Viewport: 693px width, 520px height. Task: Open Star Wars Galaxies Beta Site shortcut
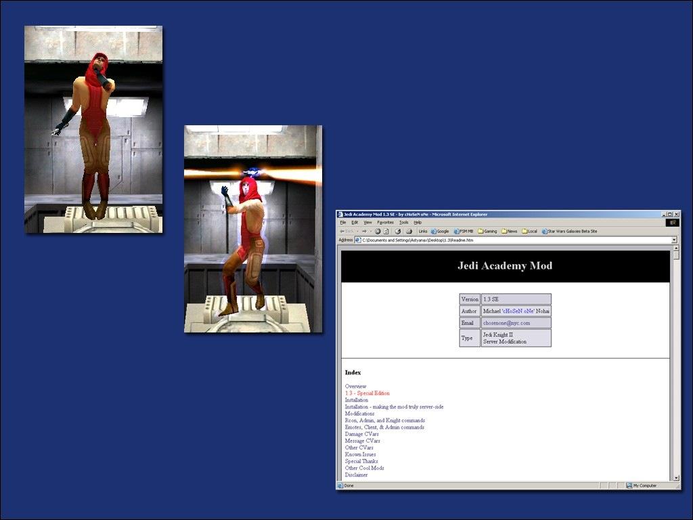click(569, 232)
